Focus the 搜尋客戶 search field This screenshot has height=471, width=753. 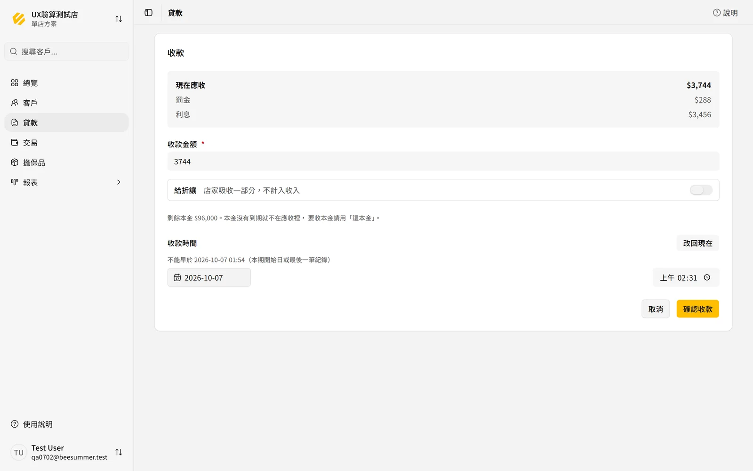(66, 51)
